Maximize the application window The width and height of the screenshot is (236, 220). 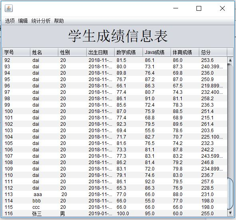pos(199,8)
